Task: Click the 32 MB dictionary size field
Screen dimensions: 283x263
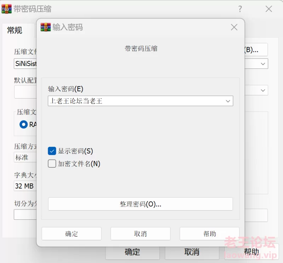Action: tap(25, 186)
